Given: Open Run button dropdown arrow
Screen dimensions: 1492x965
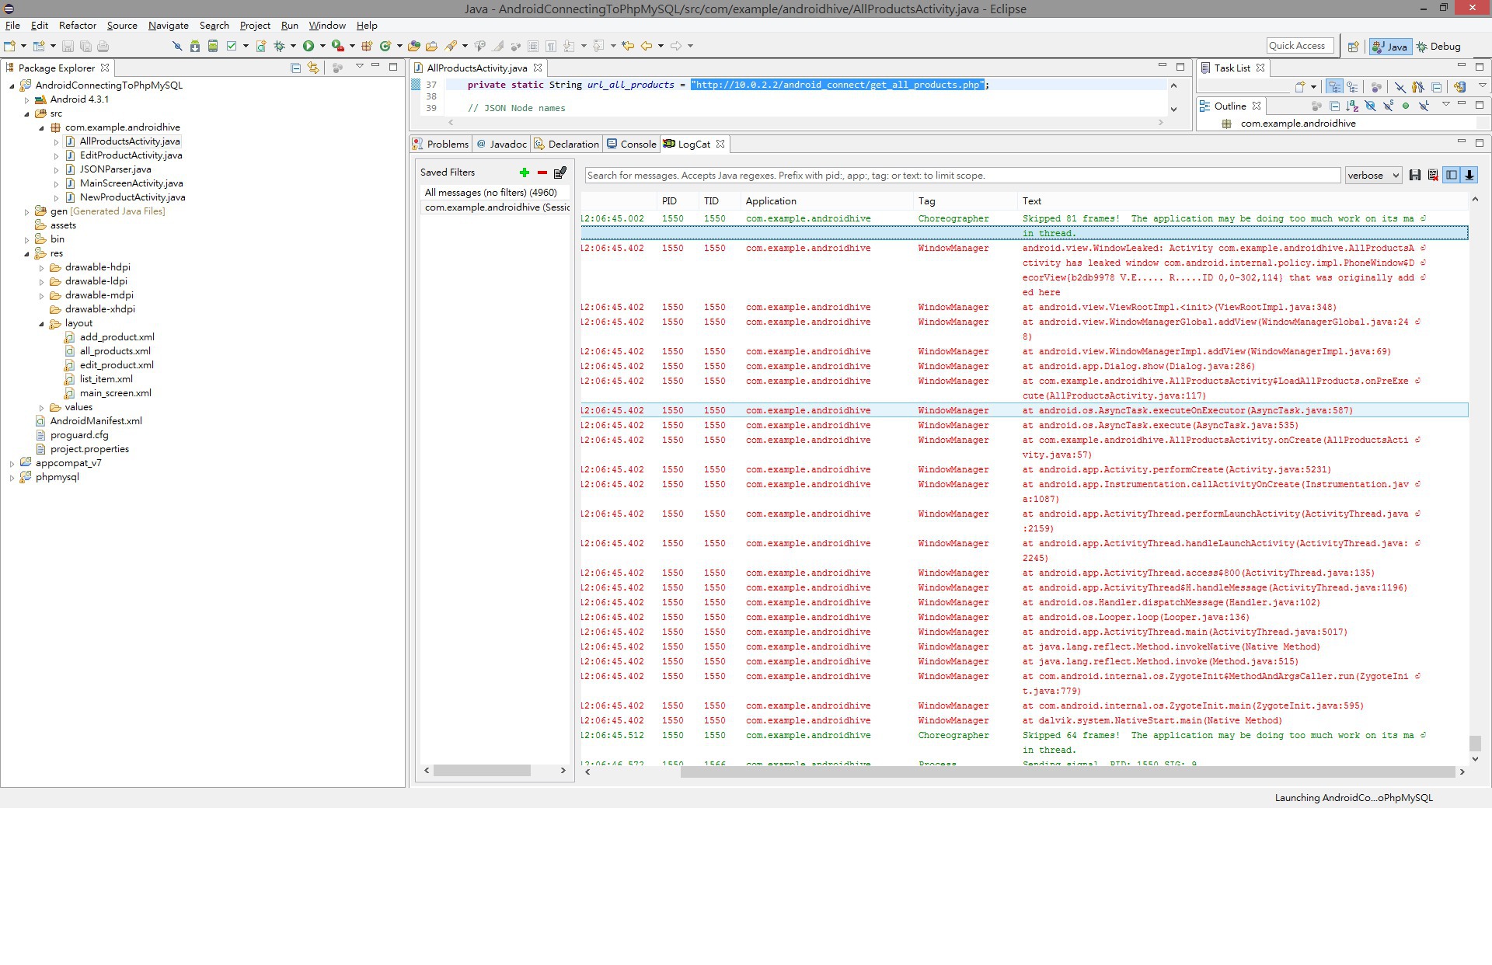Looking at the screenshot, I should click(x=322, y=46).
